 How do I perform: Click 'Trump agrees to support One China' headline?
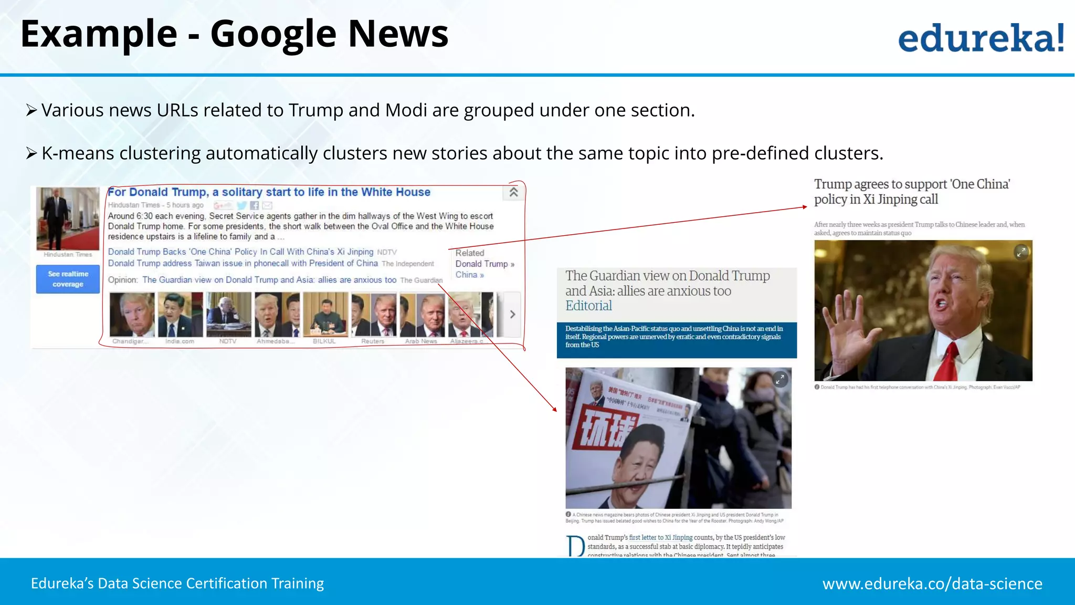pyautogui.click(x=912, y=192)
